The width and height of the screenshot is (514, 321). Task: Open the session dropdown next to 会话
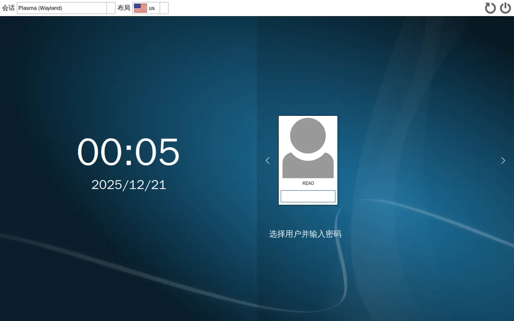click(x=111, y=8)
